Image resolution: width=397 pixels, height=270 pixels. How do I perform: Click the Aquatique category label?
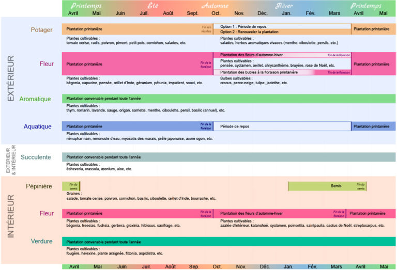click(x=37, y=126)
